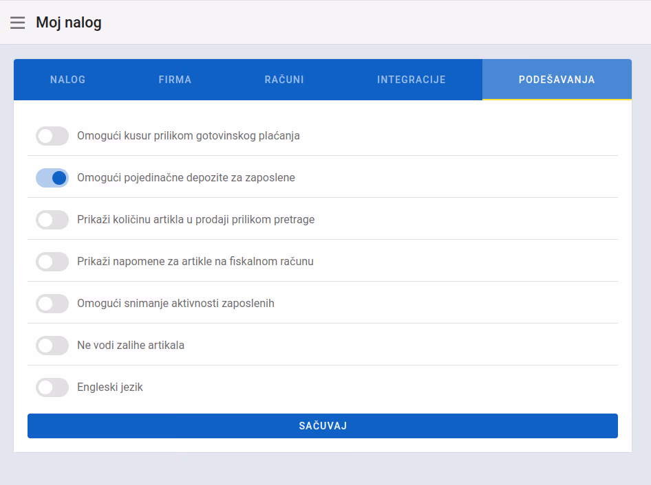
Task: Enable kusur prilikom gotovinskog plaćanja toggle
Action: (x=52, y=136)
